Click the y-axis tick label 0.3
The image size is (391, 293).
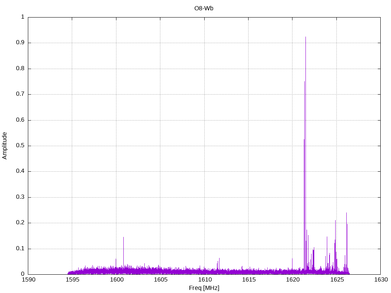(x=20, y=197)
